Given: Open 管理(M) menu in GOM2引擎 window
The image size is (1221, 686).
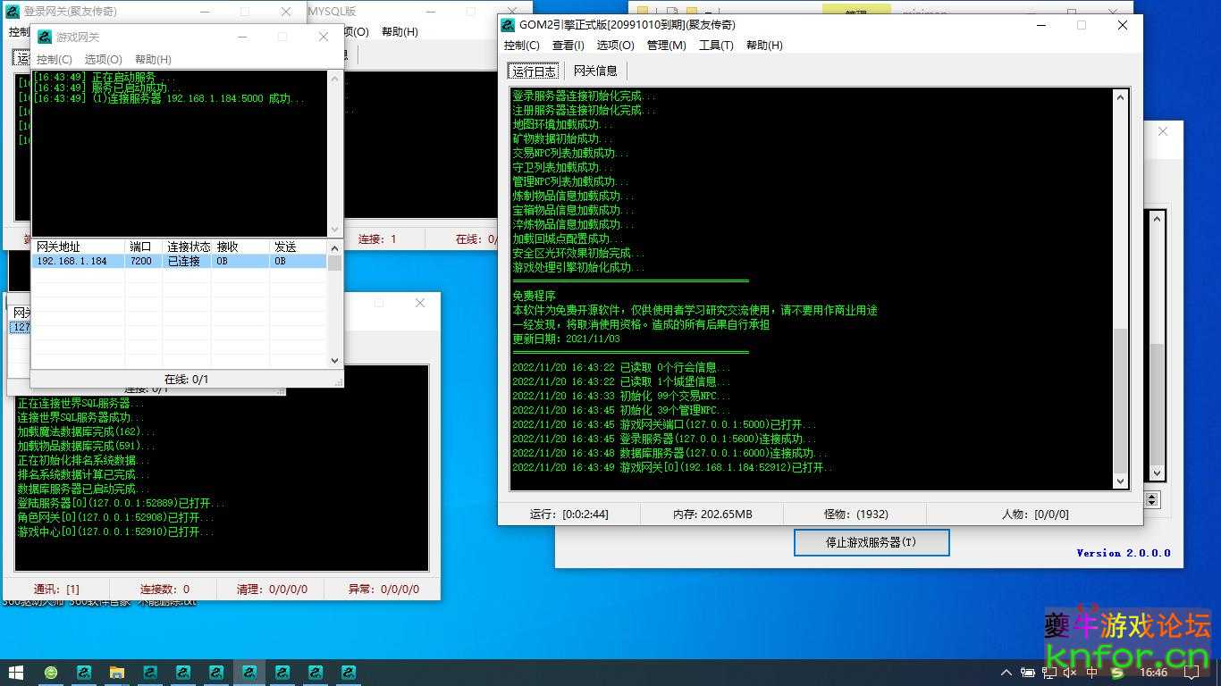Looking at the screenshot, I should coord(666,45).
